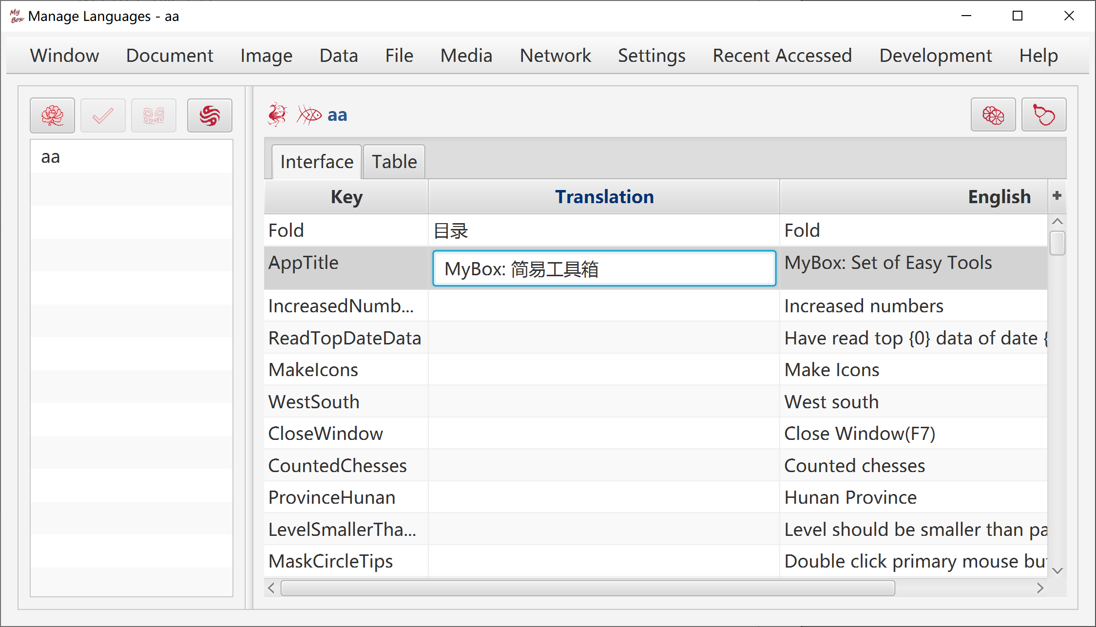The image size is (1096, 627).
Task: Open the Network menu
Action: tap(555, 56)
